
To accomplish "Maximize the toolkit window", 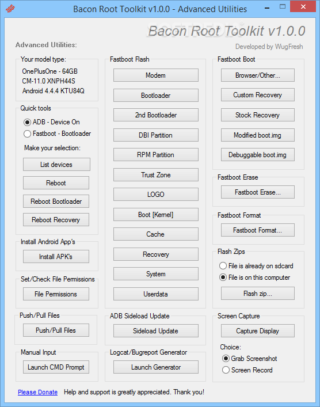I will click(x=283, y=7).
